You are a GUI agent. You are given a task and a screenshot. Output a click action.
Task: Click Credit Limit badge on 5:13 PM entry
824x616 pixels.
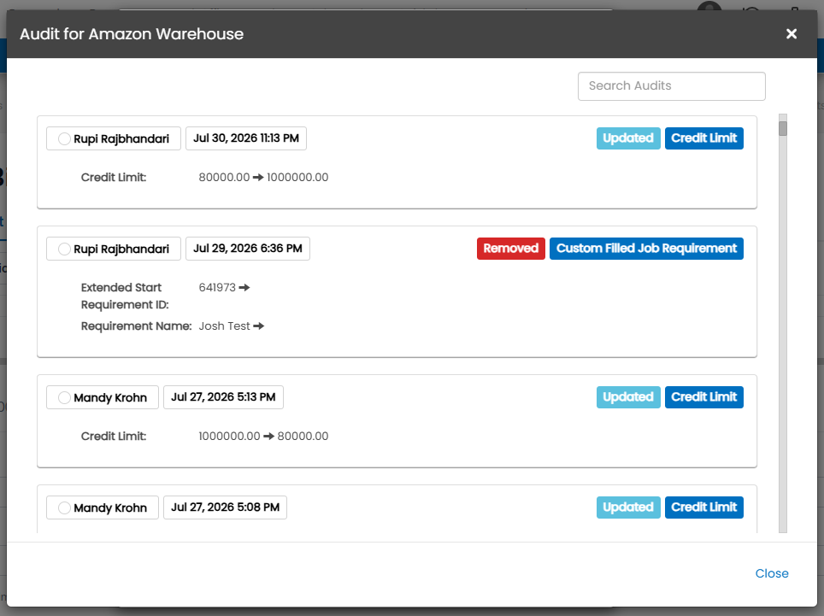click(x=703, y=397)
